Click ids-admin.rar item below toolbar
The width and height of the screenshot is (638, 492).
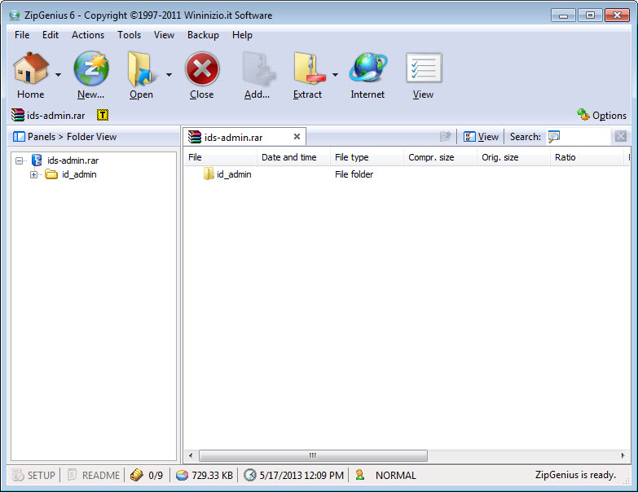[x=48, y=116]
